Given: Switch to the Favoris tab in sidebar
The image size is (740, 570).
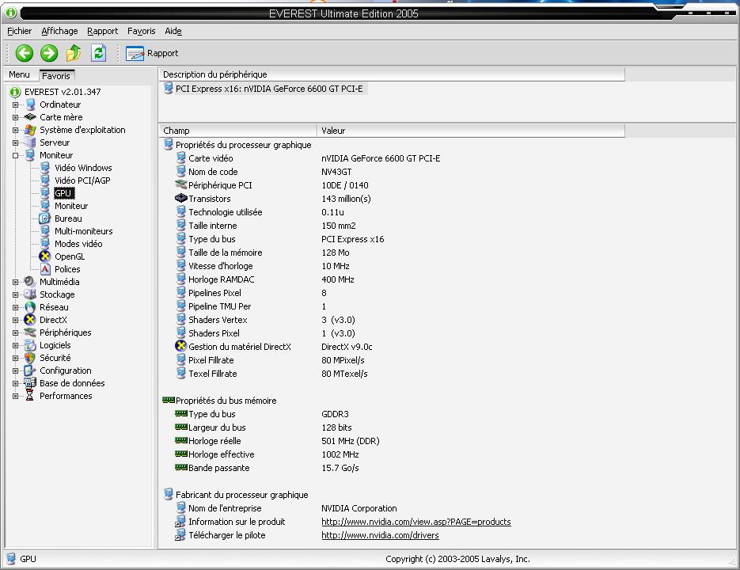Looking at the screenshot, I should pyautogui.click(x=56, y=75).
